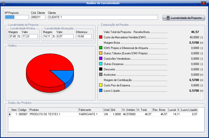
Task: Close the Análise de Lucratividade window
Action: (x=204, y=3)
